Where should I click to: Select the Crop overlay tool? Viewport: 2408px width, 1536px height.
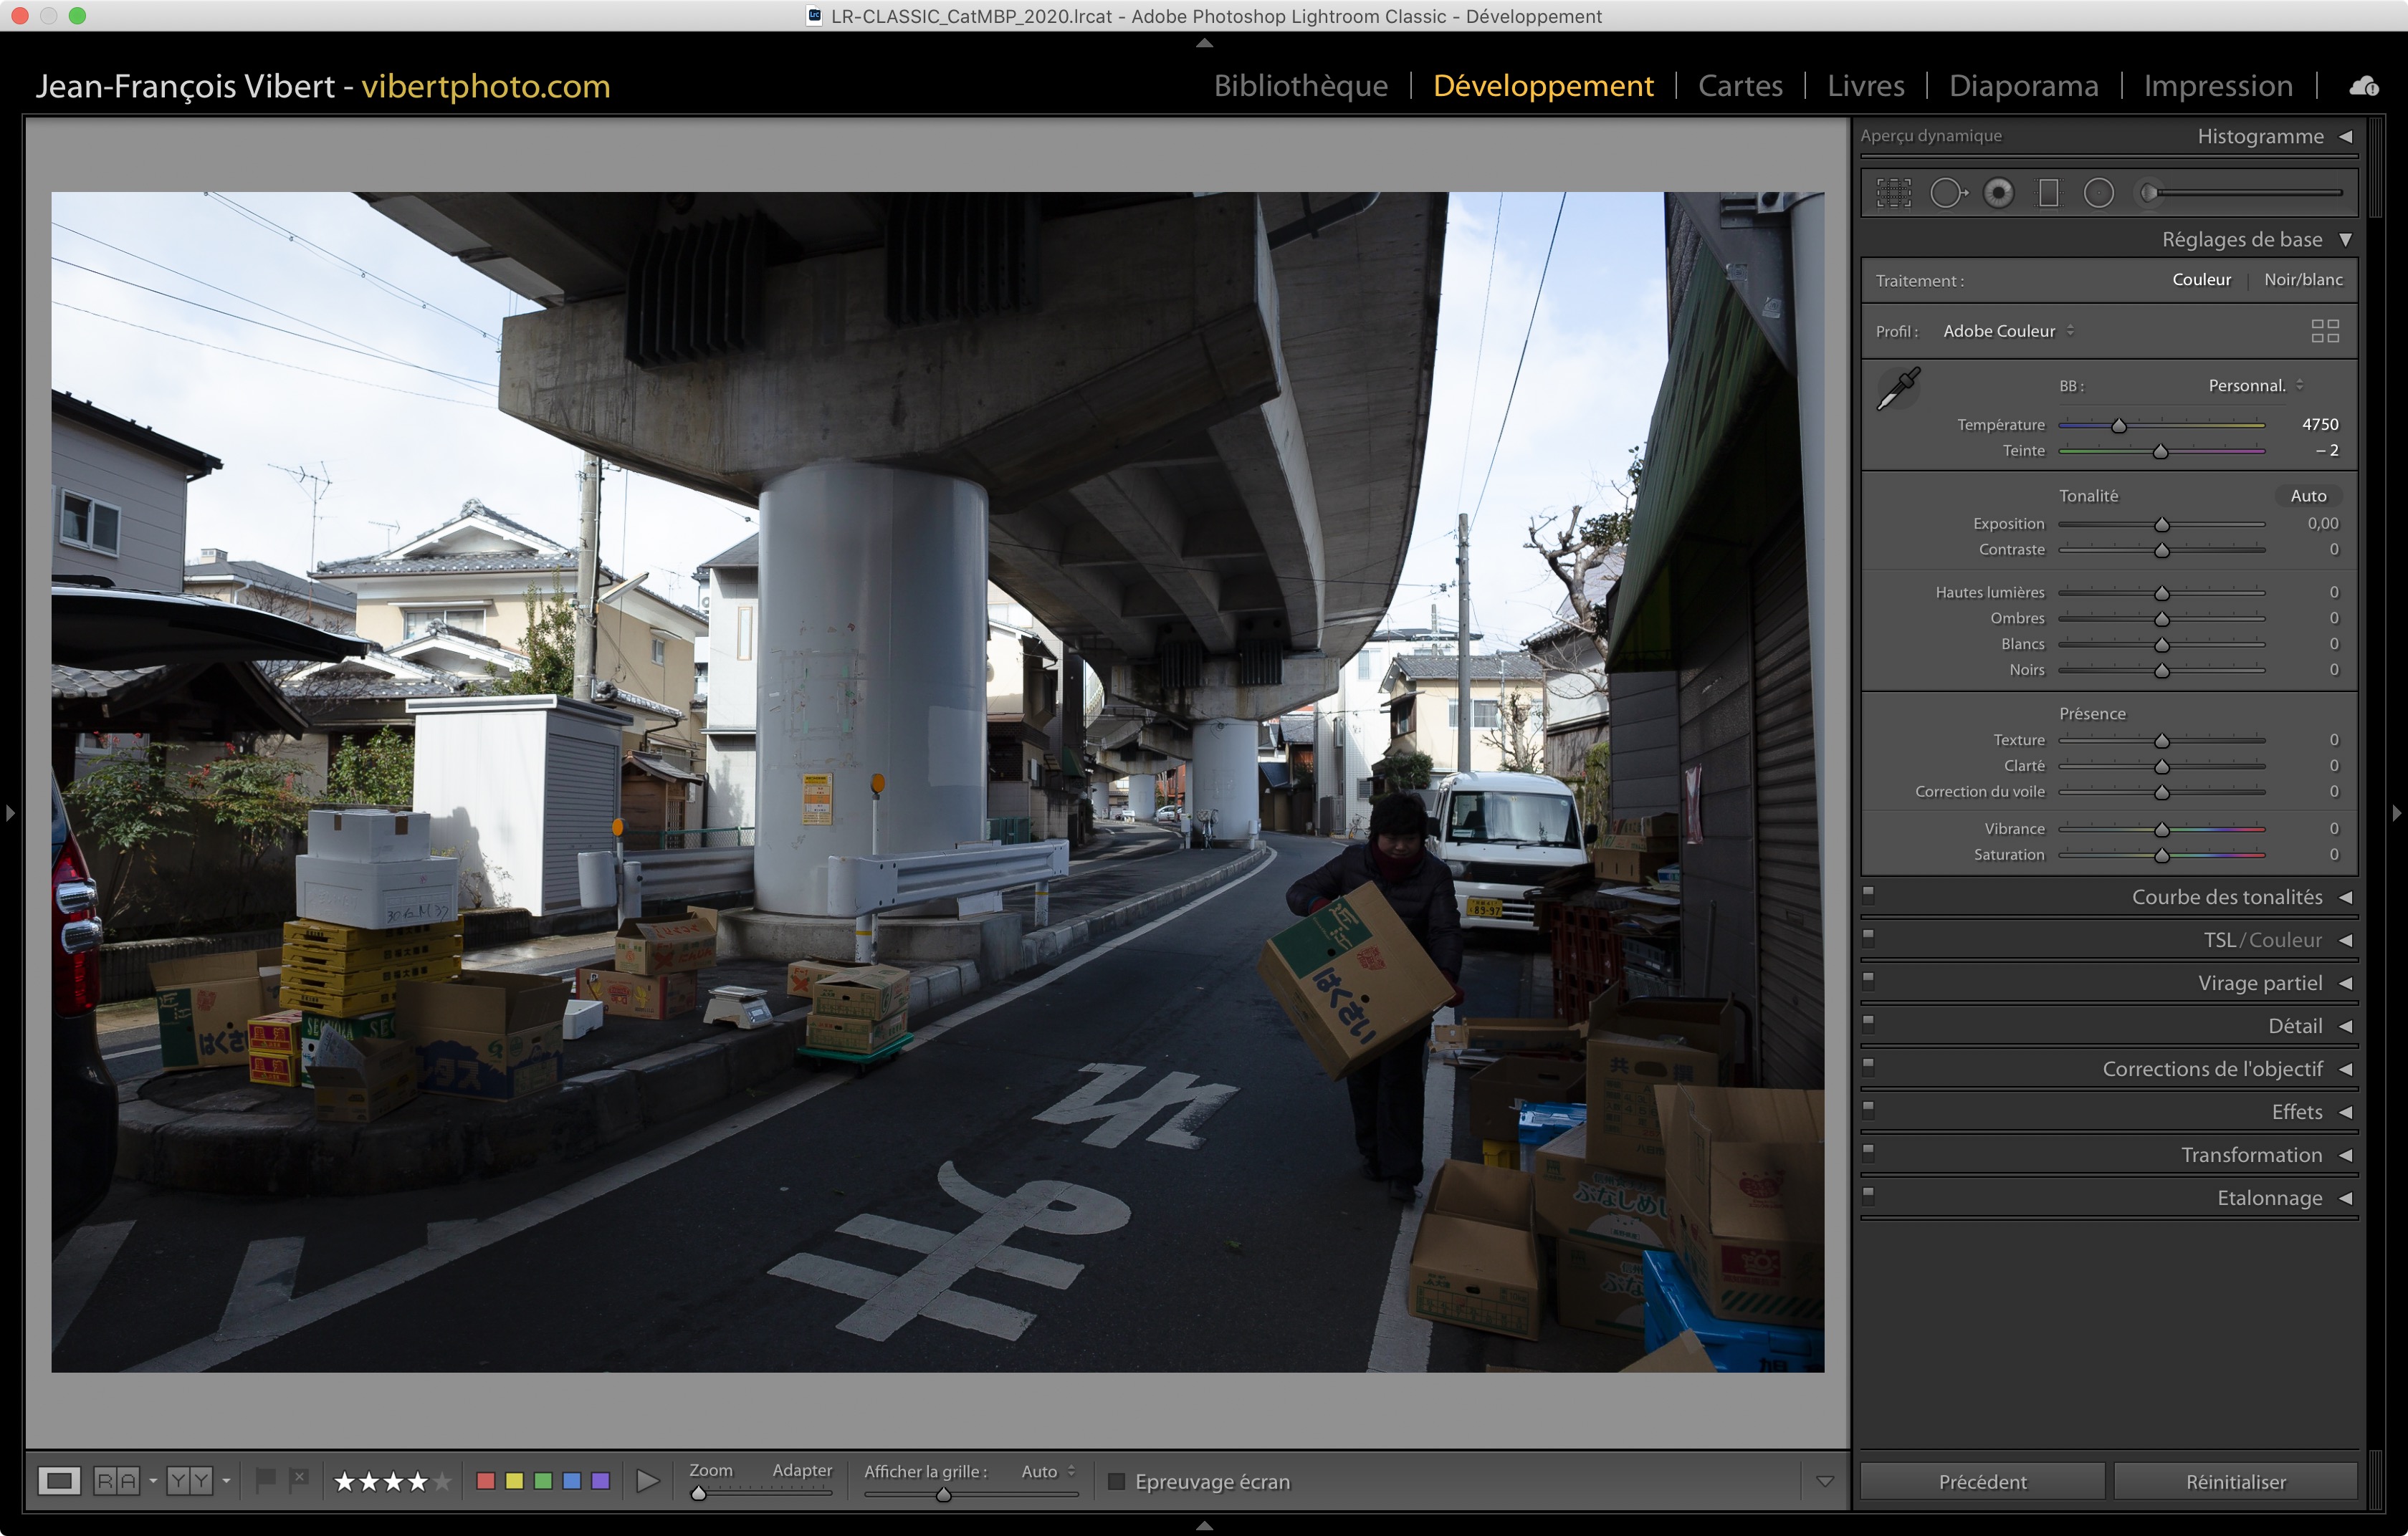[1893, 193]
